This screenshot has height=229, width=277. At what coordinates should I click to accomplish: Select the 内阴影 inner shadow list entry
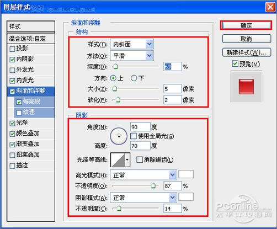(31, 60)
